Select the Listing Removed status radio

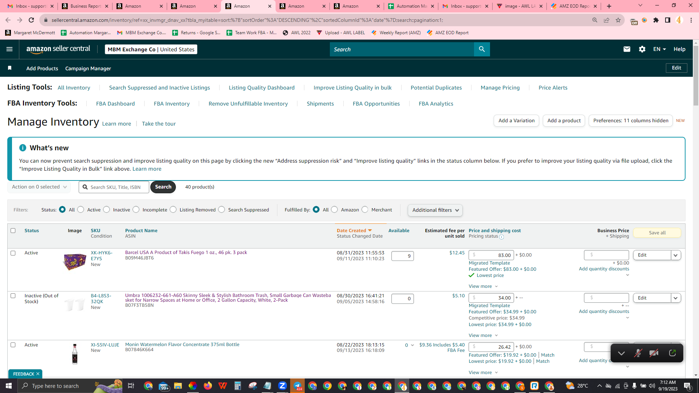pyautogui.click(x=173, y=210)
